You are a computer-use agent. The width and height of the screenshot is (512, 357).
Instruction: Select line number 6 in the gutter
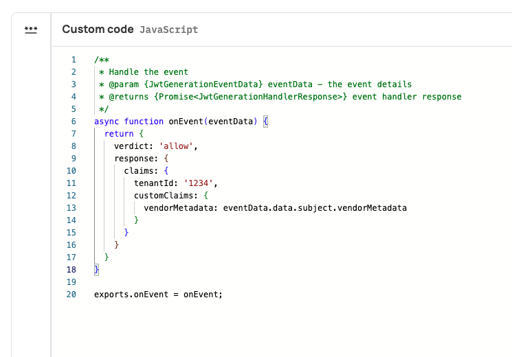pyautogui.click(x=73, y=122)
